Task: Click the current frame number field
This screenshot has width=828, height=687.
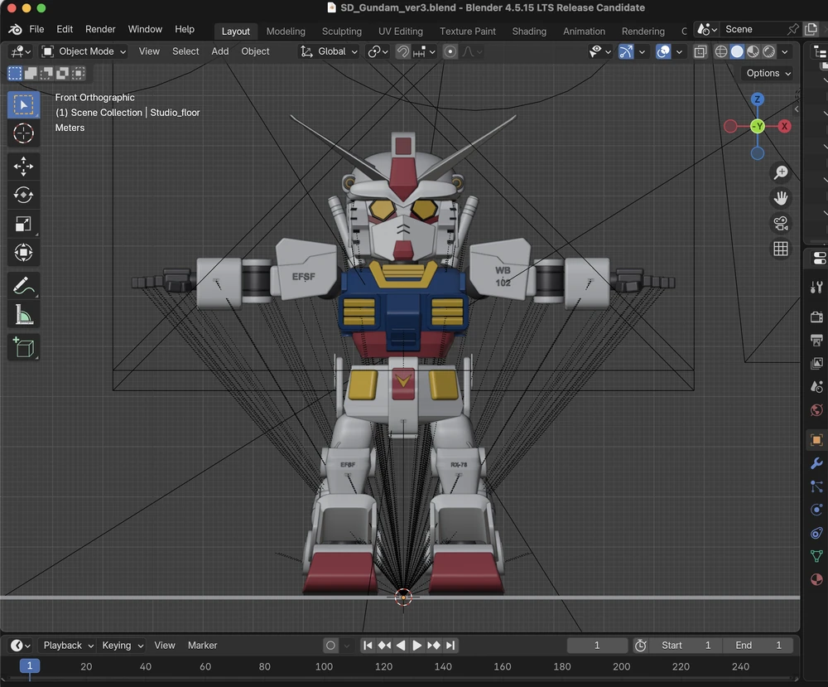Action: 597,646
